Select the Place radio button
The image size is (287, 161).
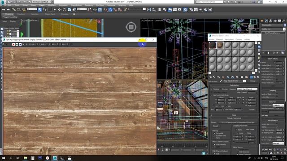(x=246, y=133)
